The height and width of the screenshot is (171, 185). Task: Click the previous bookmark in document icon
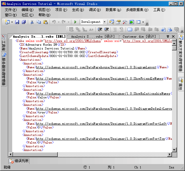[163, 30]
